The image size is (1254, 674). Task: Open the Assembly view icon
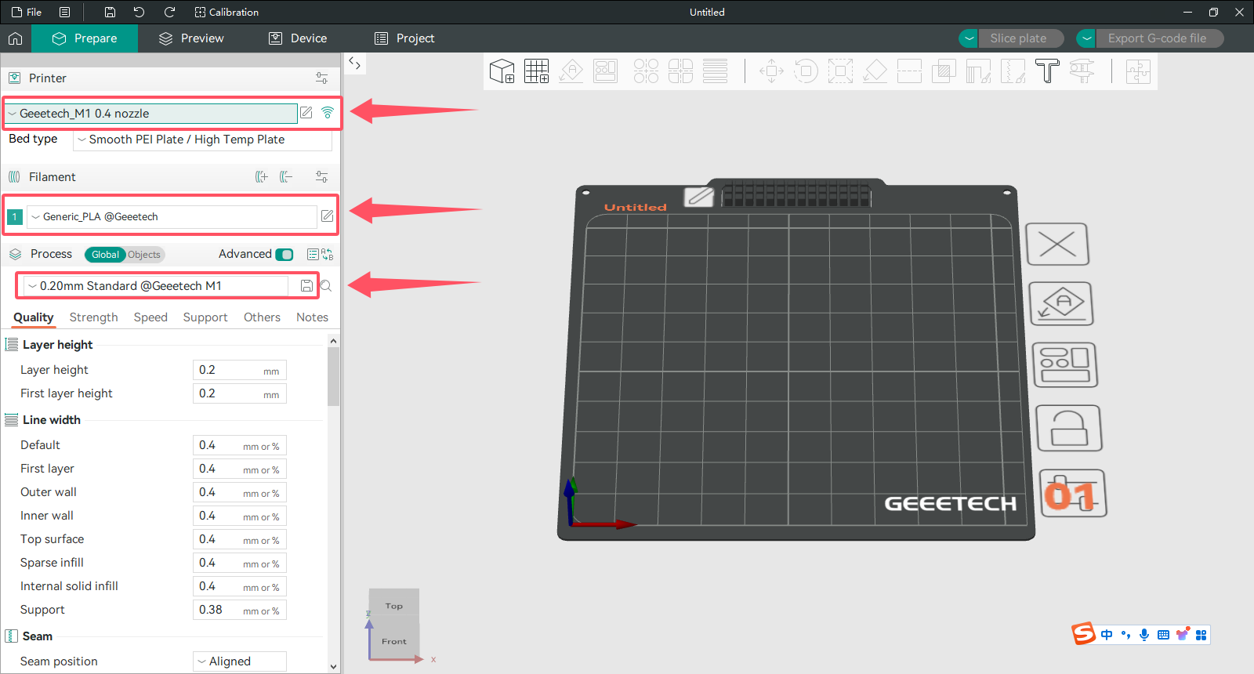pos(1138,71)
